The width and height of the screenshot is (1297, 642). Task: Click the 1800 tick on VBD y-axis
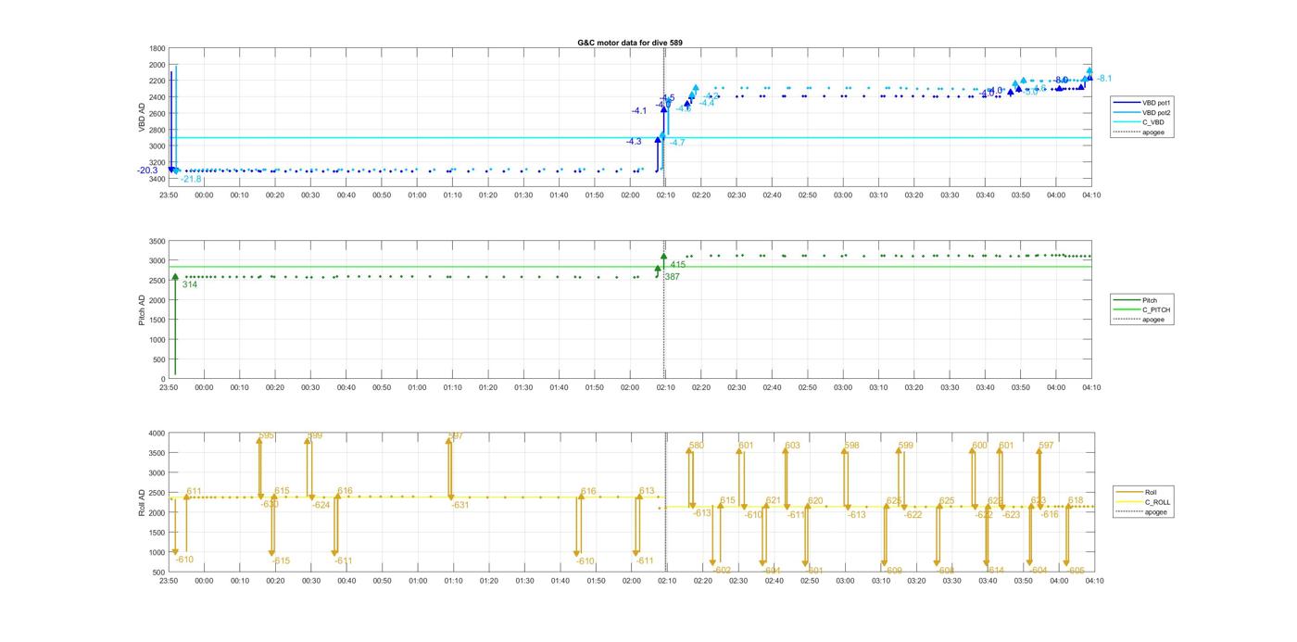[157, 49]
